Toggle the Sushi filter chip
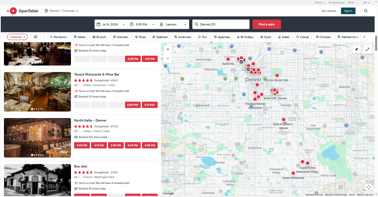The width and height of the screenshot is (378, 197). pyautogui.click(x=266, y=37)
